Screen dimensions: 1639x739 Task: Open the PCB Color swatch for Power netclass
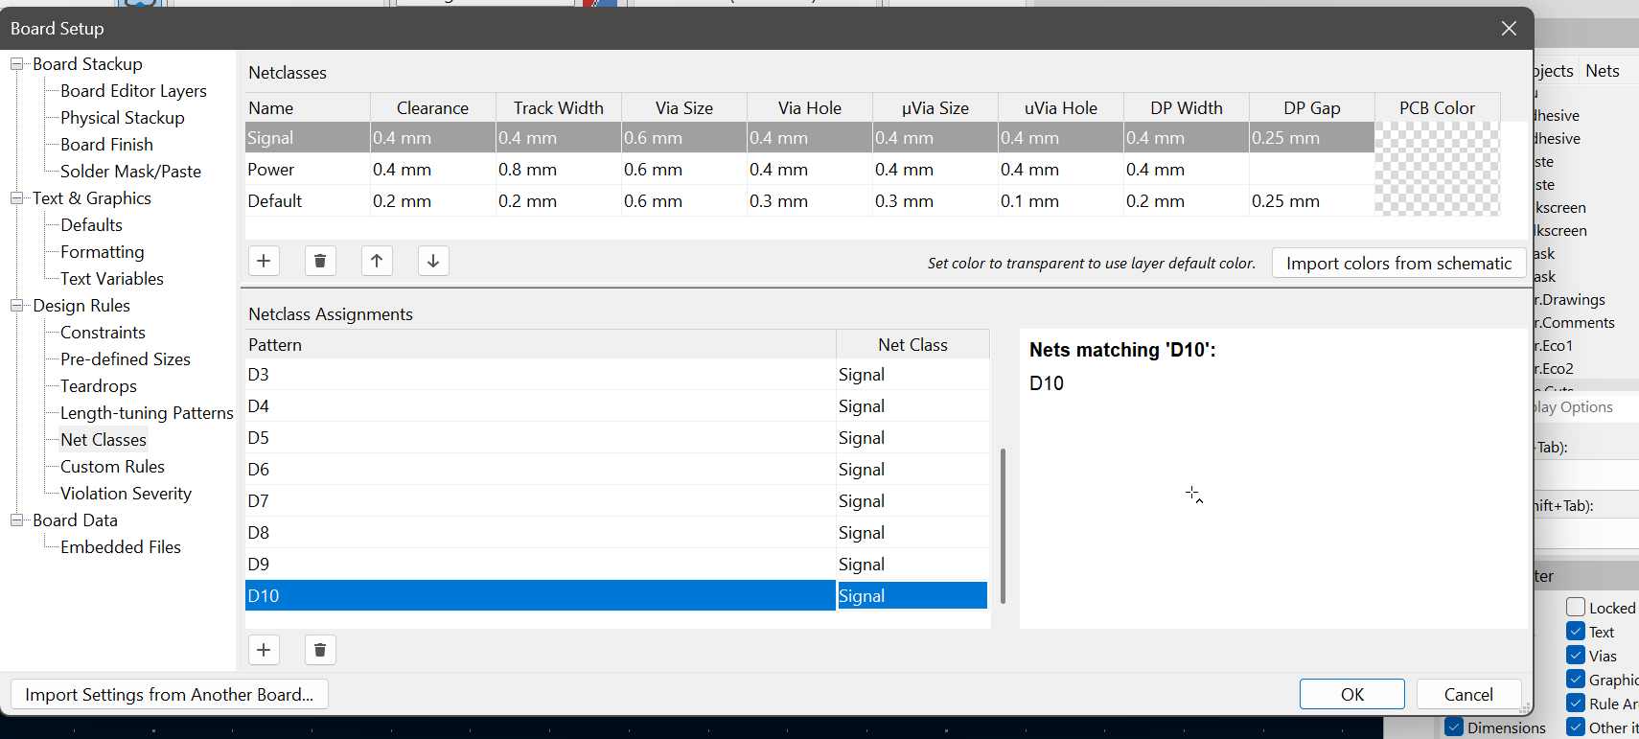1437,170
